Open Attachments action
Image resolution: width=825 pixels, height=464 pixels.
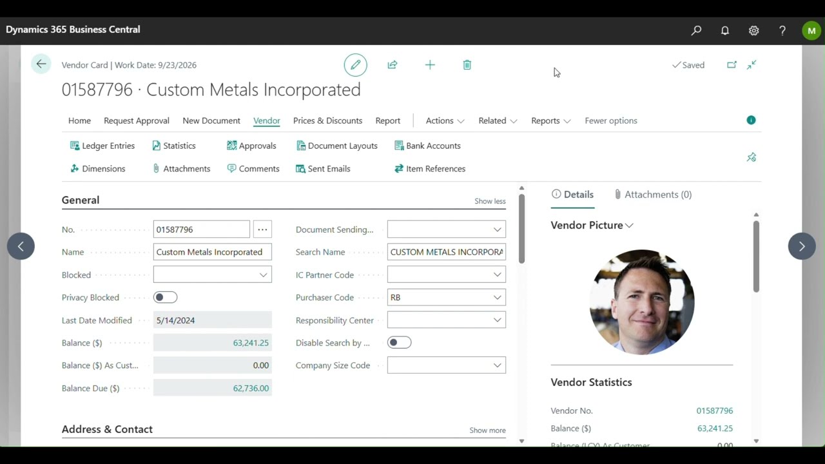181,169
